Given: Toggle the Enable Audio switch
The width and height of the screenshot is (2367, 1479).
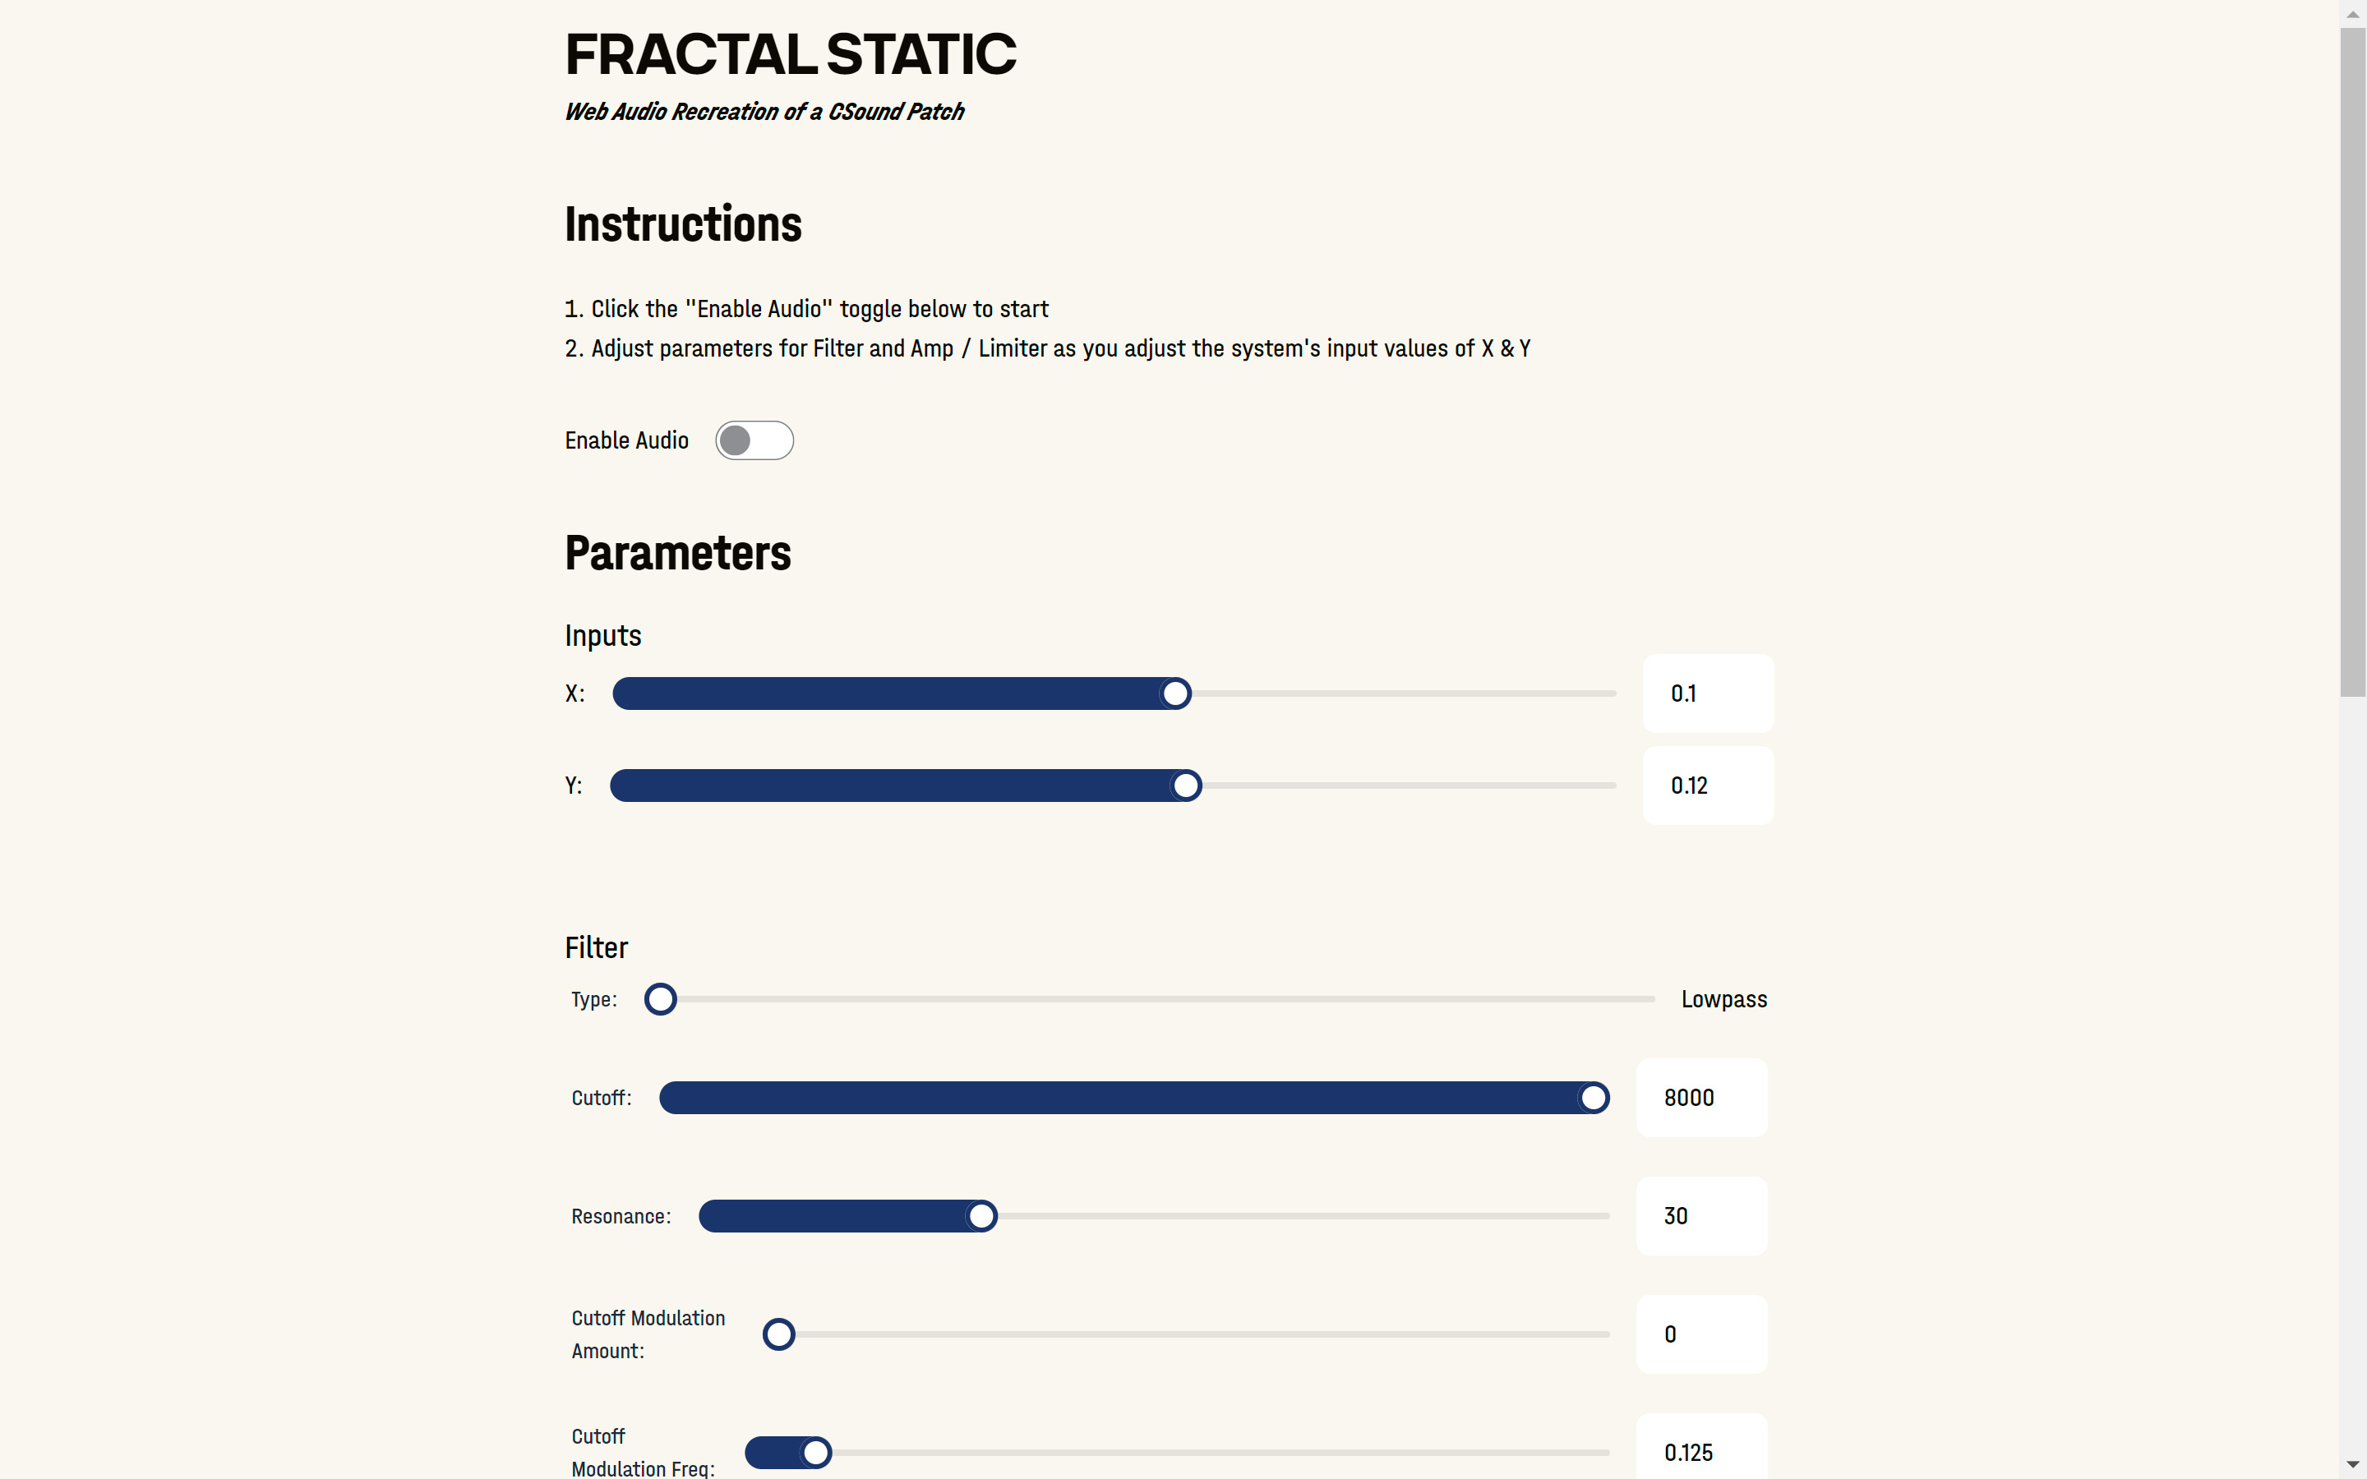Looking at the screenshot, I should coord(754,440).
